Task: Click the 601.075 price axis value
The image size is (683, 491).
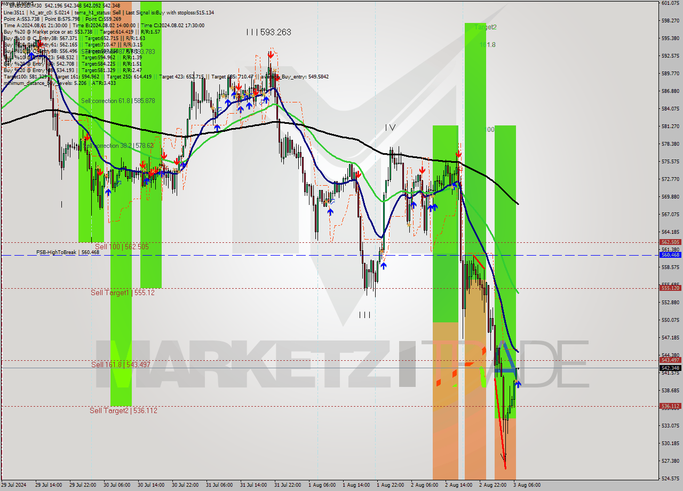Action: coord(670,3)
